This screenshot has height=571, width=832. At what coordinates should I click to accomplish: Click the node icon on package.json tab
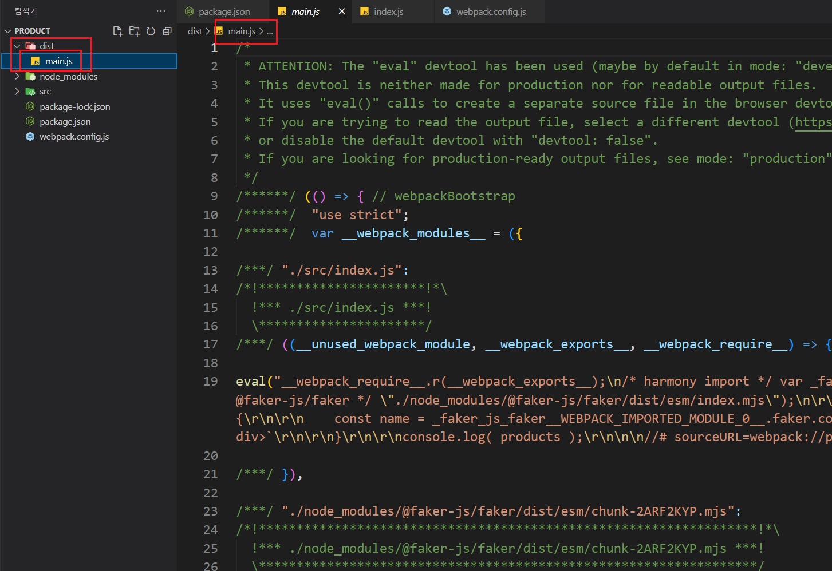pyautogui.click(x=189, y=11)
